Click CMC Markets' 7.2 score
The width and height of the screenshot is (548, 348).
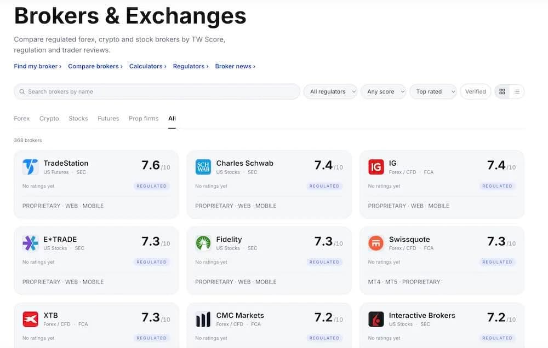click(323, 317)
